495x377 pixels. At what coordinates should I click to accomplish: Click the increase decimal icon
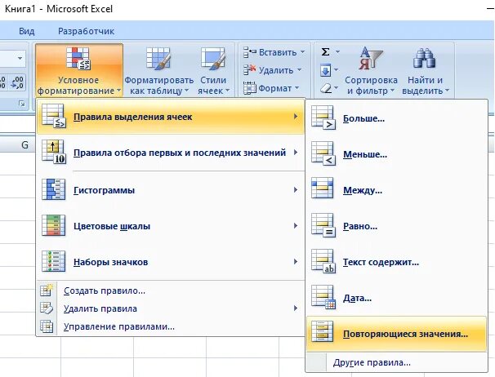coord(3,82)
